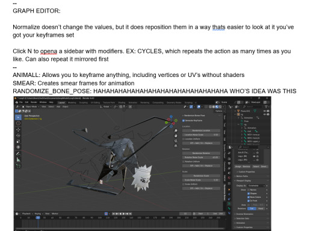
Task: Click the Randomize Rotation button
Action: (201, 153)
